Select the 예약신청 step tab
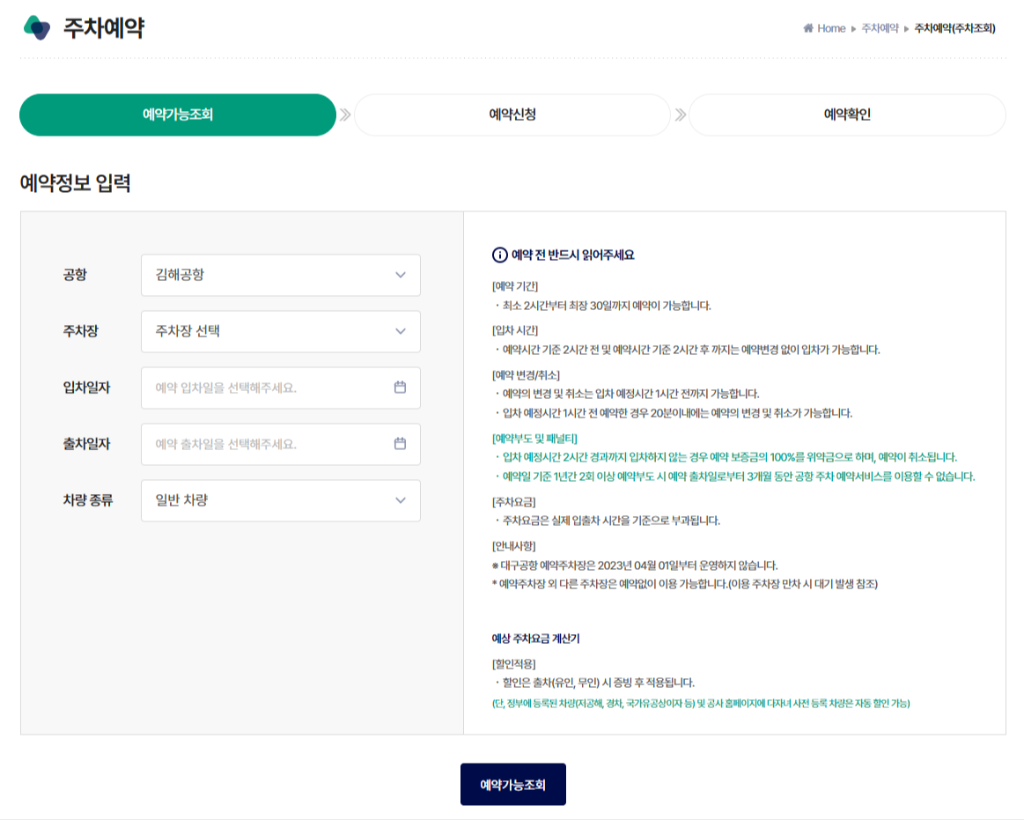 pos(511,114)
